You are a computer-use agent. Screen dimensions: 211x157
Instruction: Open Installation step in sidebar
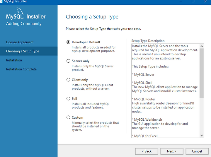[x=14, y=60]
